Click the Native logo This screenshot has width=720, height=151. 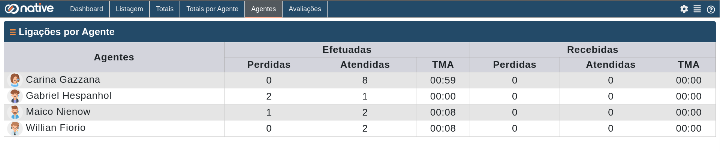(29, 8)
